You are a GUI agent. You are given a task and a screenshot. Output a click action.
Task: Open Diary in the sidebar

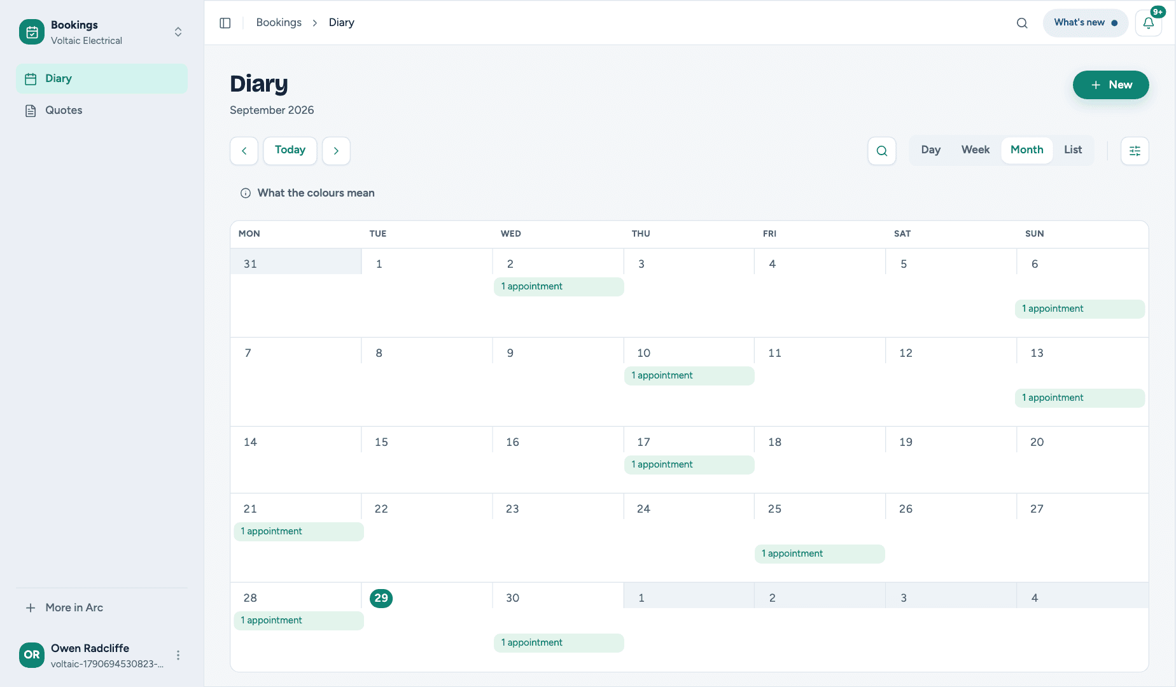tap(102, 78)
